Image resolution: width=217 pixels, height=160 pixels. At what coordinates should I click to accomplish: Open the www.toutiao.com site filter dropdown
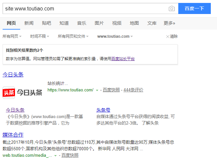[115, 36]
